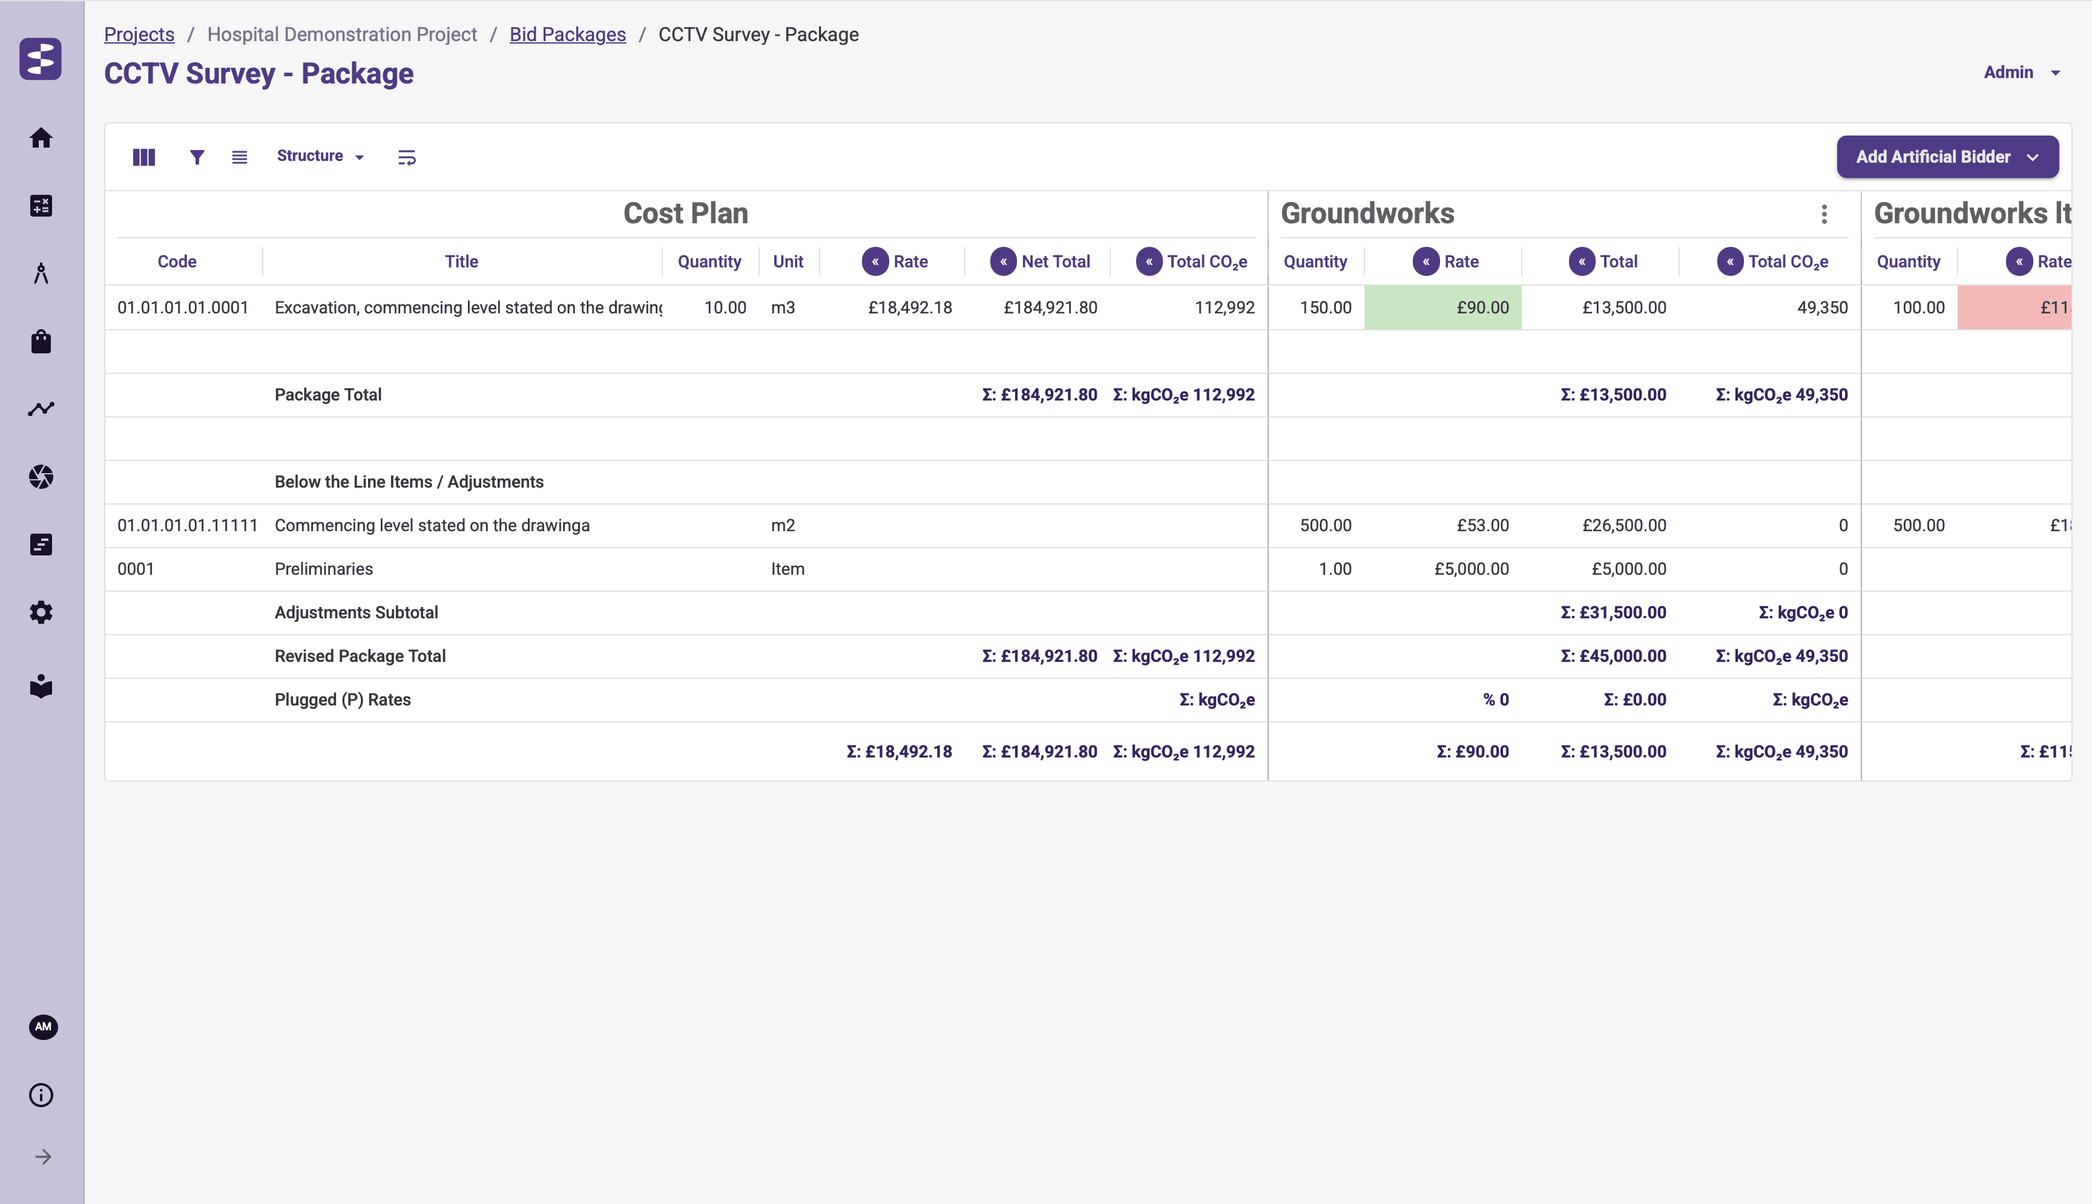This screenshot has width=2092, height=1204.
Task: Open the Admin user menu
Action: click(x=2021, y=73)
